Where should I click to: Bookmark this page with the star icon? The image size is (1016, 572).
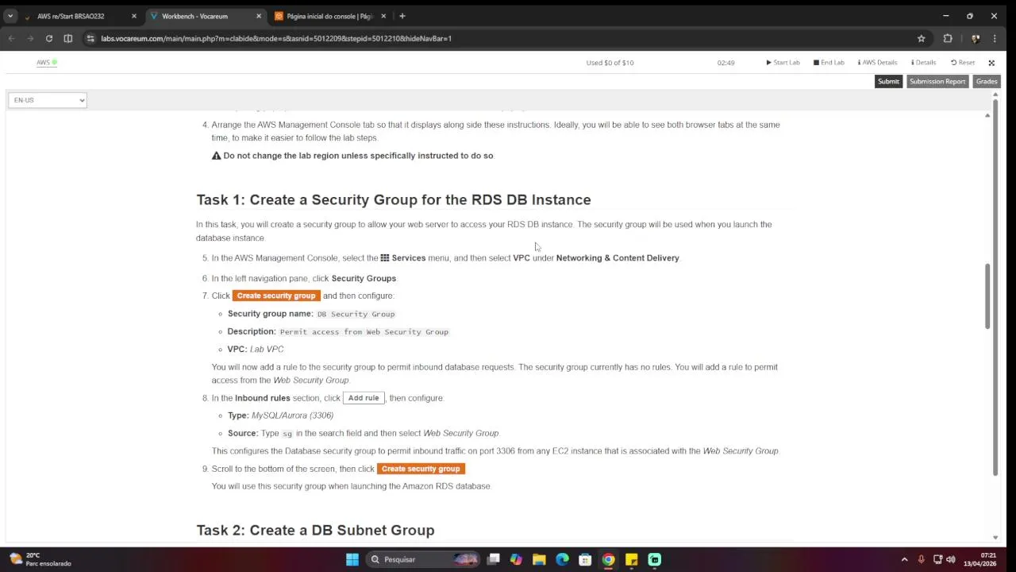pyautogui.click(x=922, y=38)
